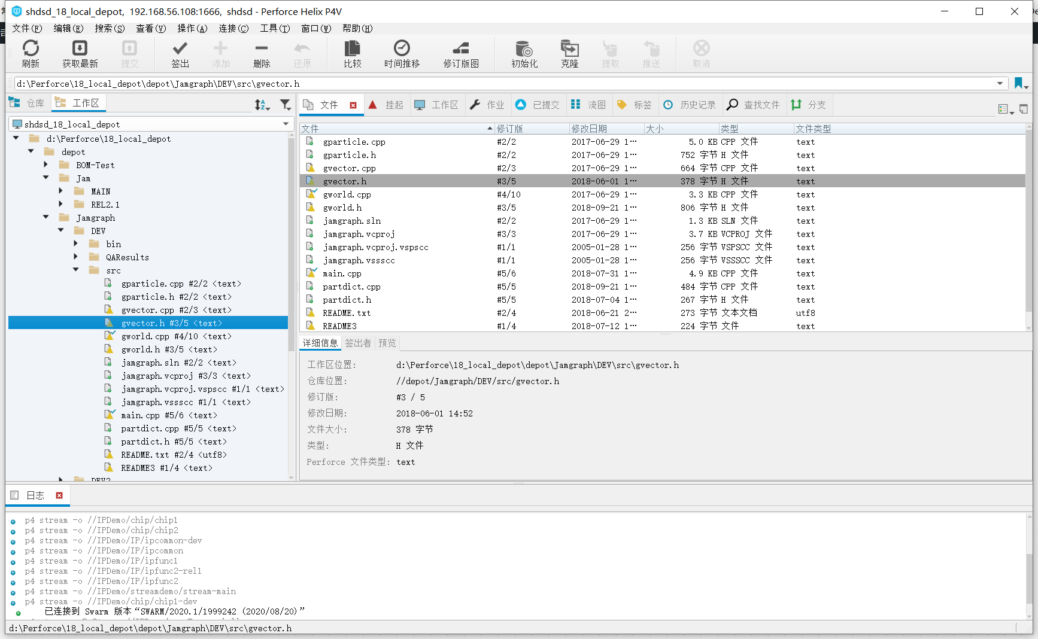1038x639 pixels.
Task: Click the 克隆 (Clone) toolbar icon
Action: (569, 53)
